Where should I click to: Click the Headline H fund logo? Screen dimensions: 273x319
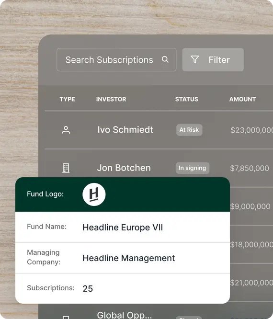tap(94, 194)
